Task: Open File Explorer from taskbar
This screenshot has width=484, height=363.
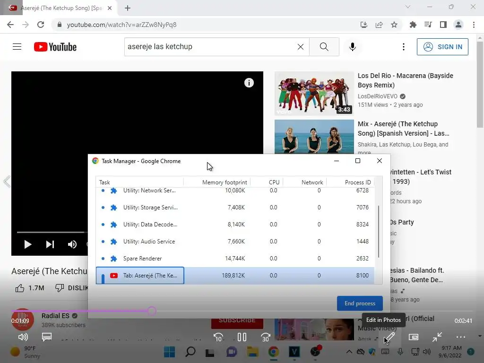Action: point(252,352)
